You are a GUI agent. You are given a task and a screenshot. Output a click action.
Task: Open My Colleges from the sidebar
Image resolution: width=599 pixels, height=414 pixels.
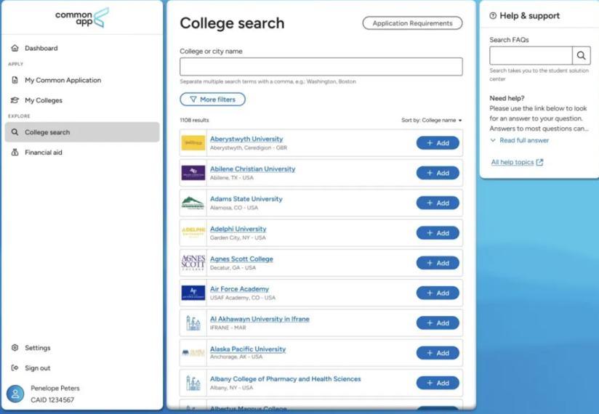point(44,100)
